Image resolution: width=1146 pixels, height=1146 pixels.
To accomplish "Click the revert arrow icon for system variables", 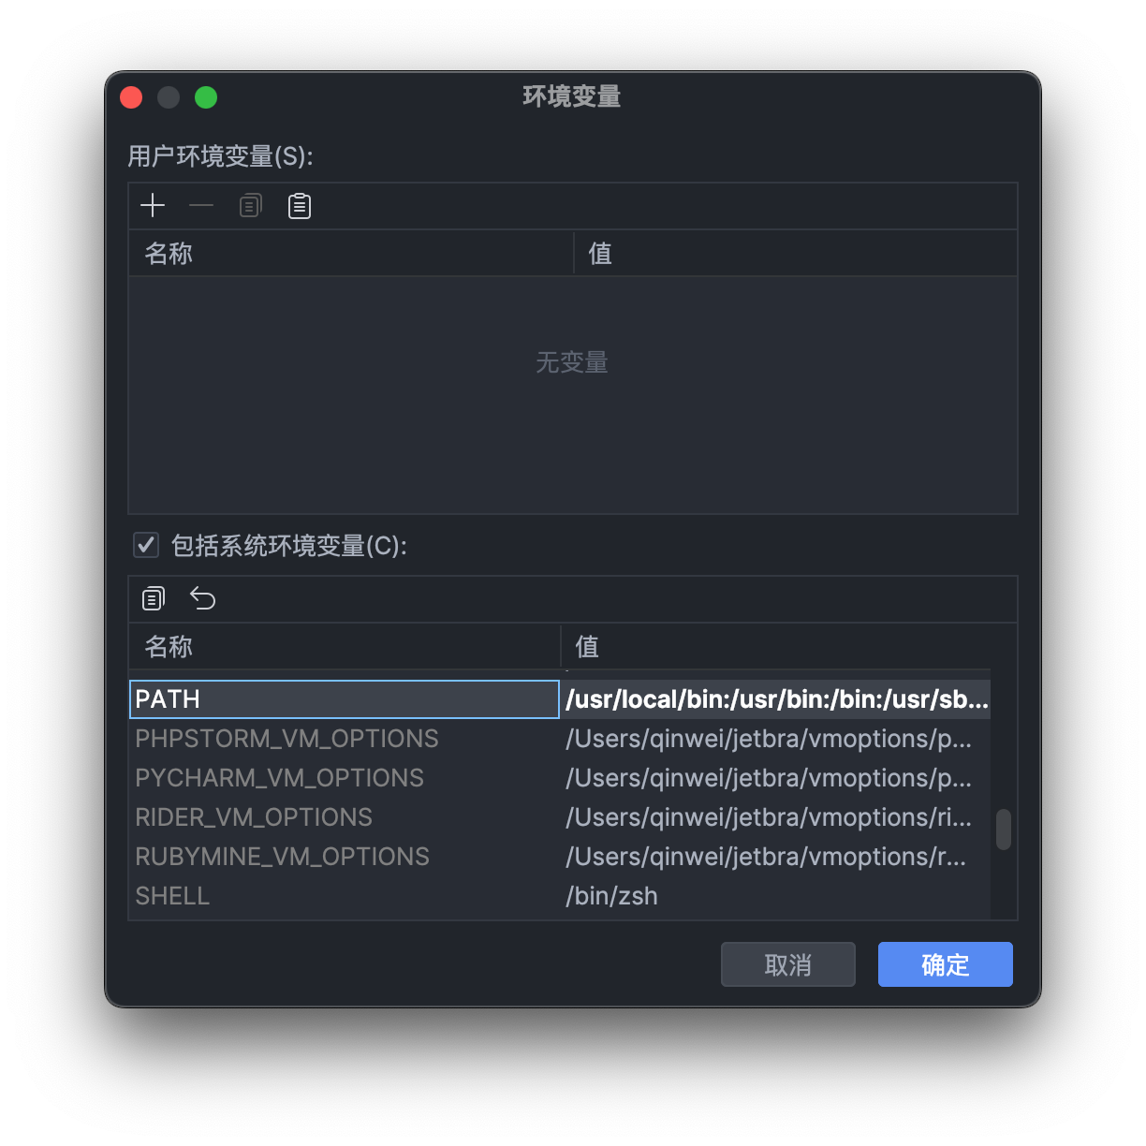I will coord(202,598).
